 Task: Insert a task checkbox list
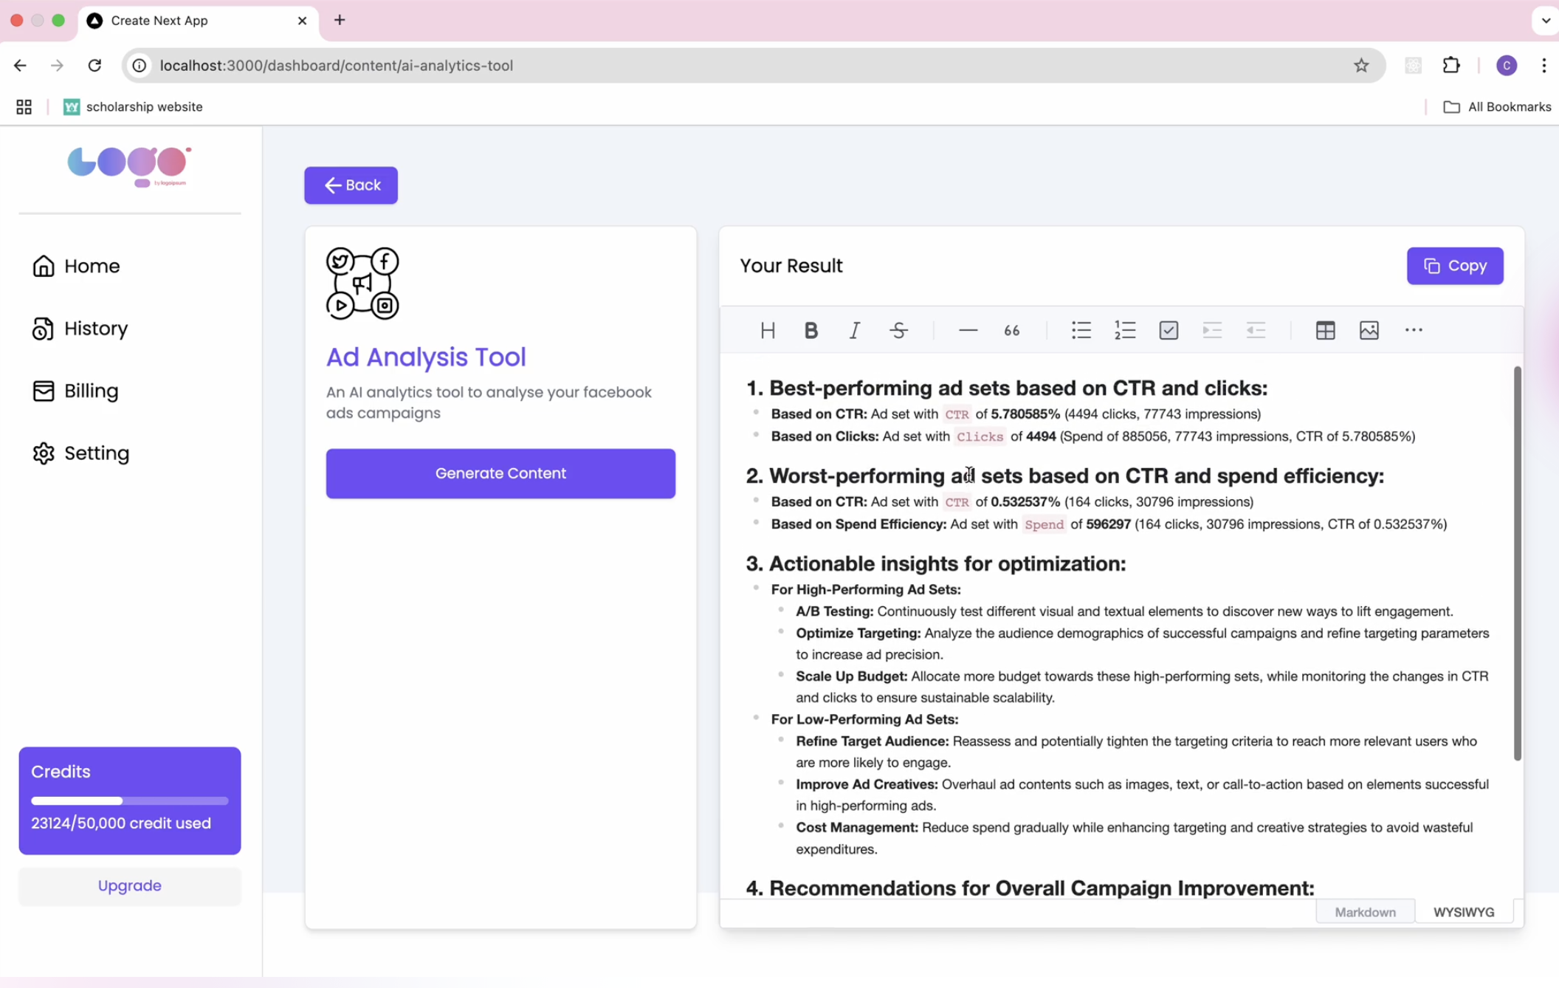[1169, 330]
